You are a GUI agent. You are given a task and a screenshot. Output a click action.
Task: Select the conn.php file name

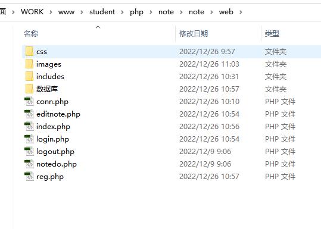(x=52, y=102)
